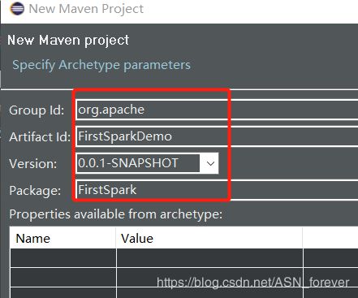Click the Artifact Id field with FirstSparkDemo
Viewport: 358px width, 298px height.
click(218, 136)
